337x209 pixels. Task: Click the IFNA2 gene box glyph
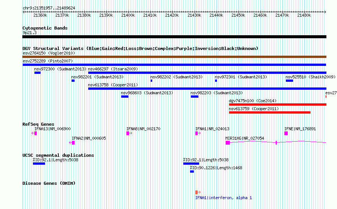(x=73, y=143)
